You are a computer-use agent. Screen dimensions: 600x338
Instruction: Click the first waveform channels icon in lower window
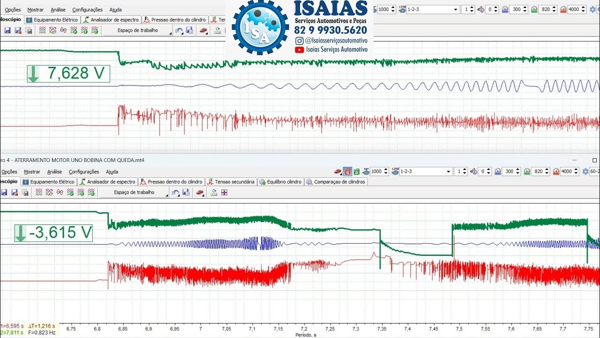point(39,192)
